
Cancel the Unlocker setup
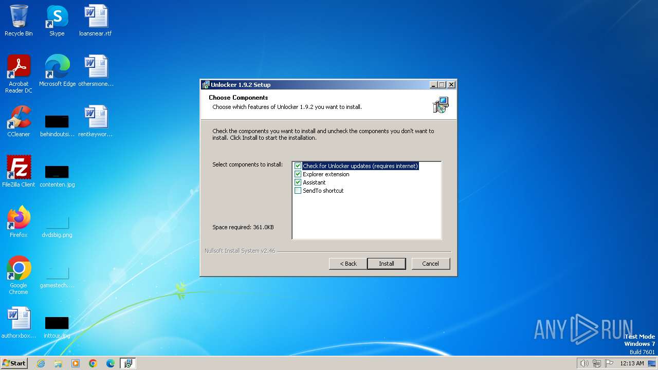point(431,264)
